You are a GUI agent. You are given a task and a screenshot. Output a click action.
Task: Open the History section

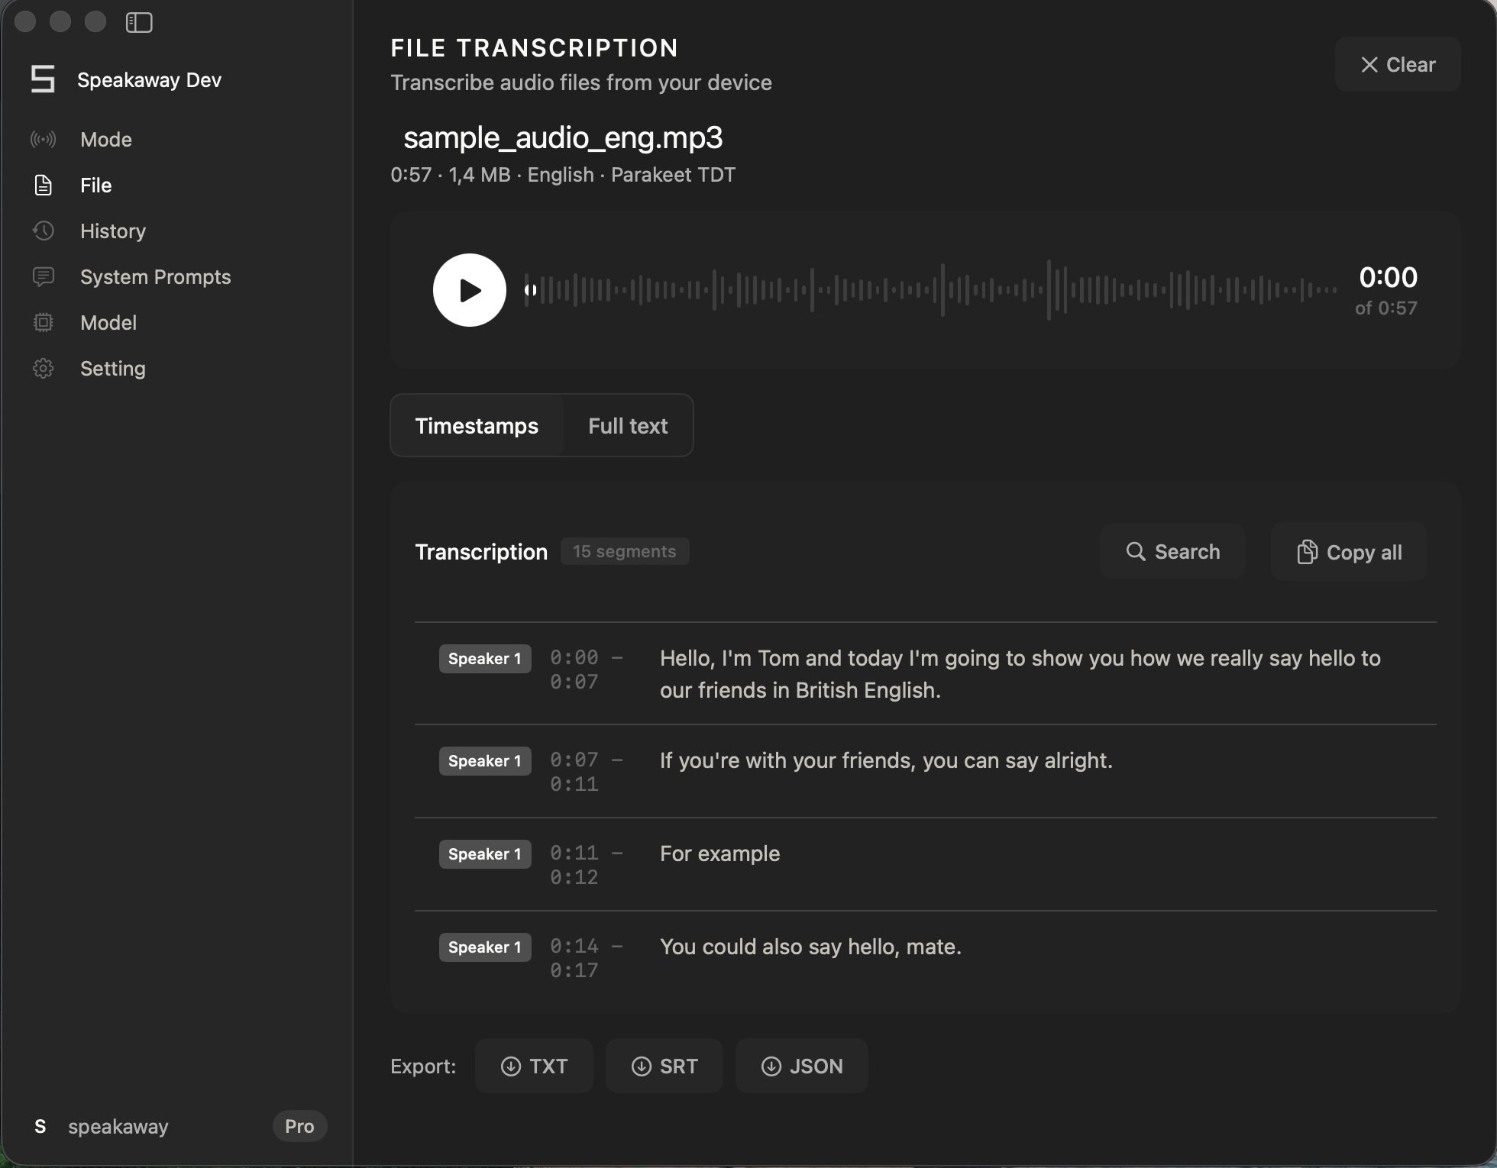pyautogui.click(x=113, y=231)
